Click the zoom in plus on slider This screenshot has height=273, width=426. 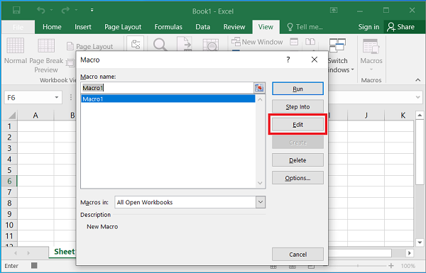click(391, 266)
